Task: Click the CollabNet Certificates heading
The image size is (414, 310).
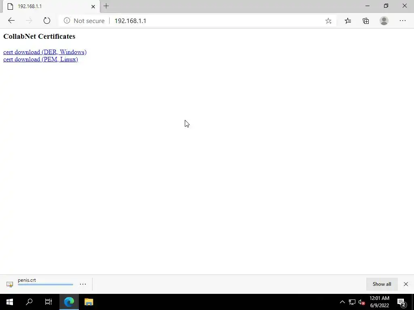Action: [x=39, y=36]
